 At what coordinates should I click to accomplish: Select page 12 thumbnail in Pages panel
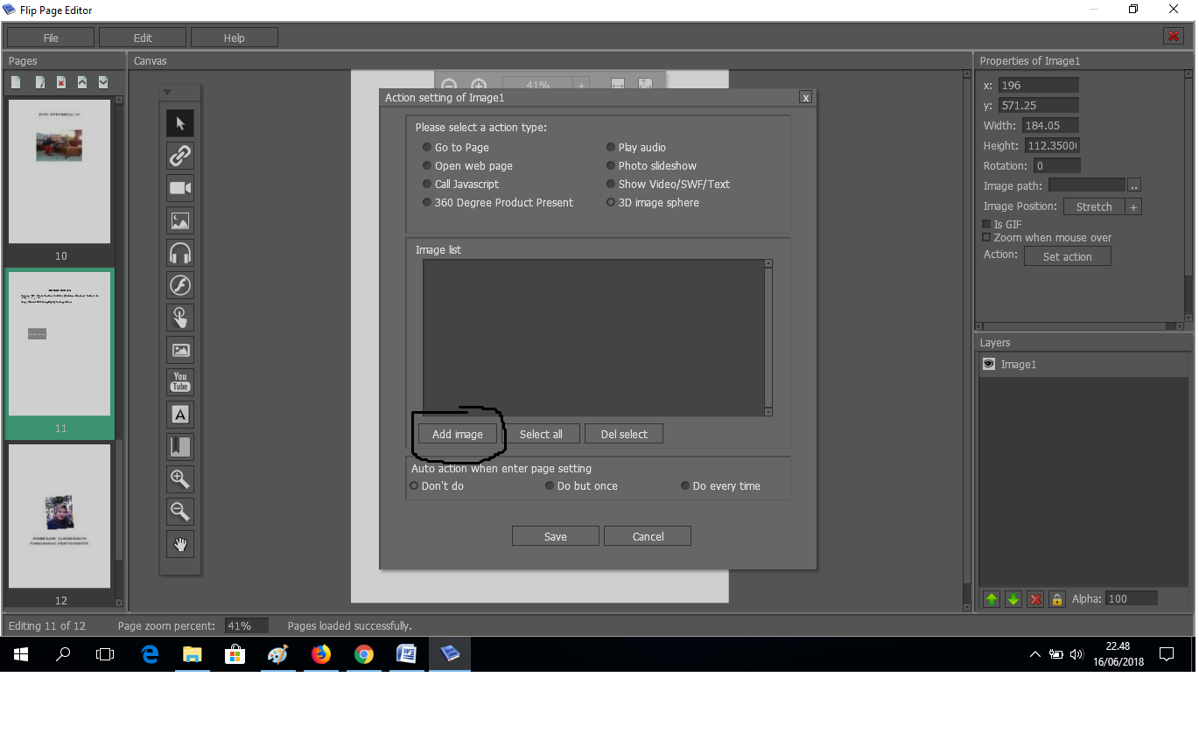pos(59,516)
